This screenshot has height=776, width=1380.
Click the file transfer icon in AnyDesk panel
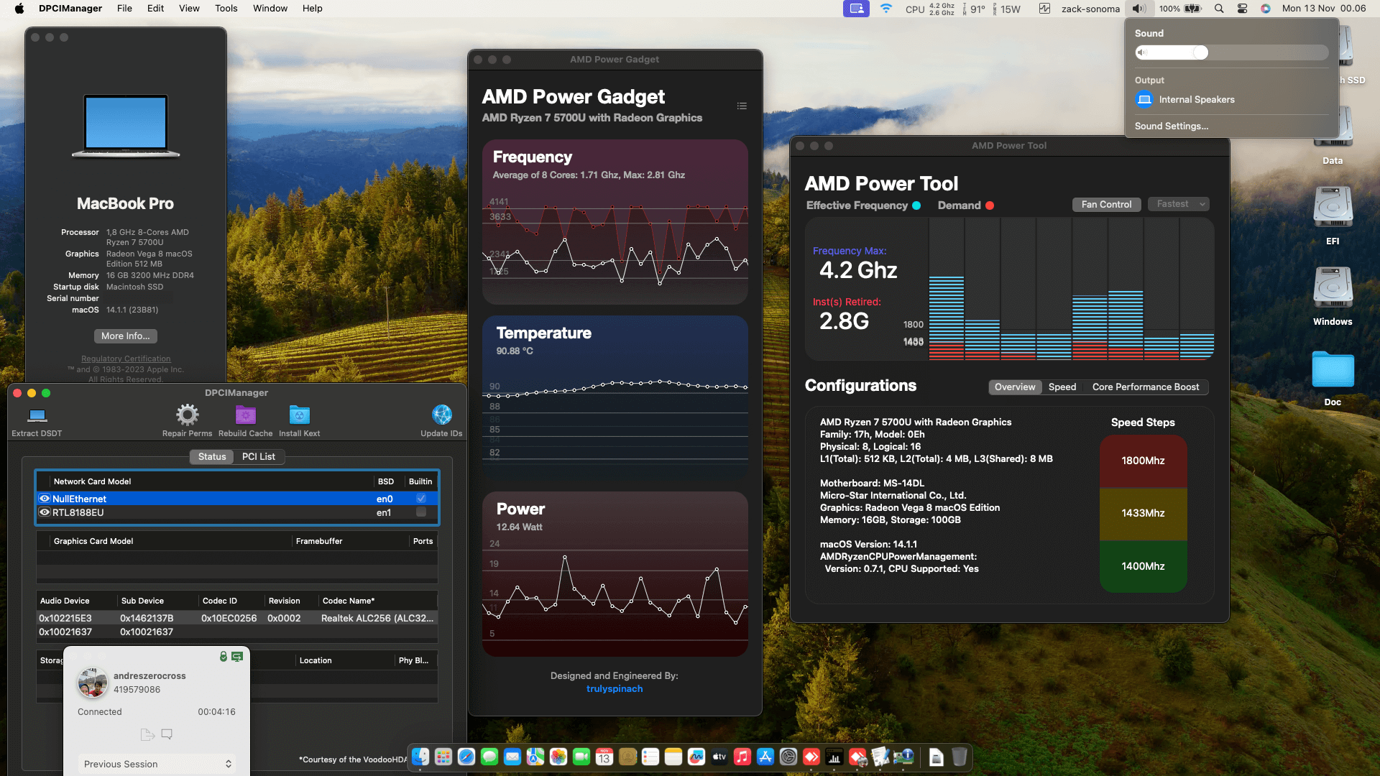click(x=147, y=734)
